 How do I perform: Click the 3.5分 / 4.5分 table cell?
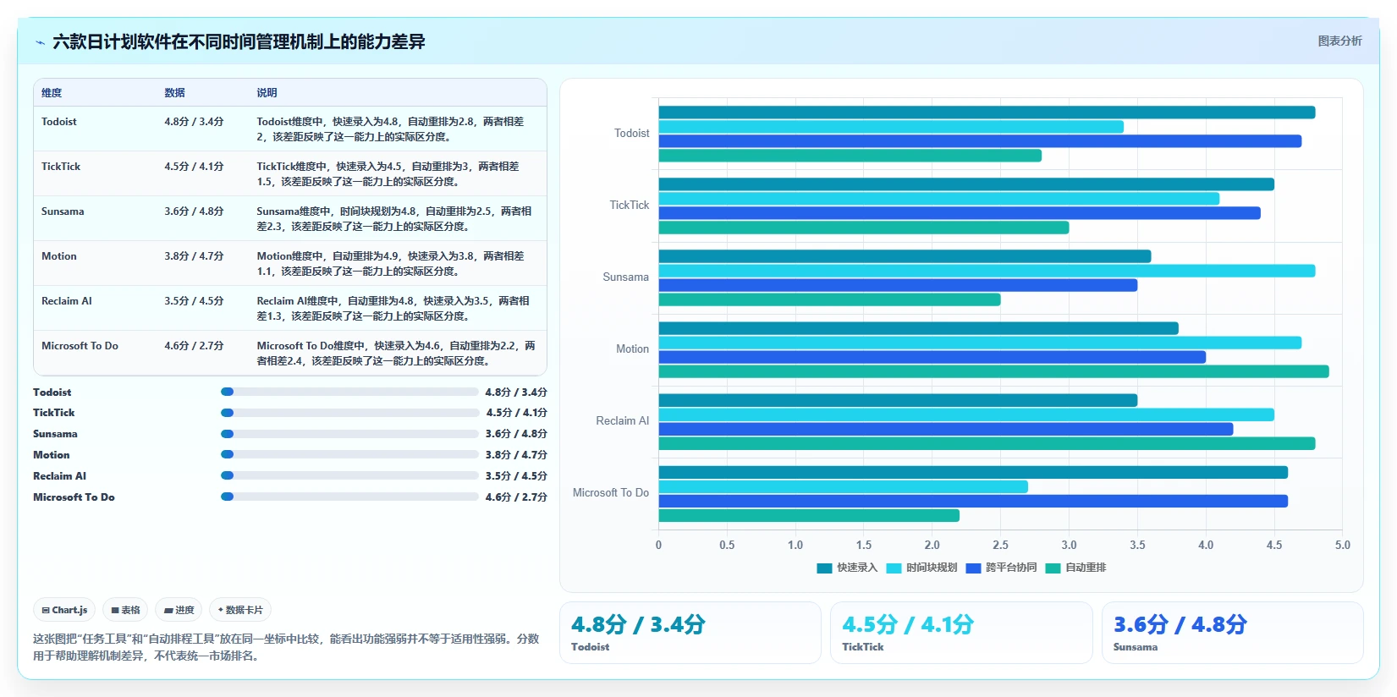coord(194,301)
